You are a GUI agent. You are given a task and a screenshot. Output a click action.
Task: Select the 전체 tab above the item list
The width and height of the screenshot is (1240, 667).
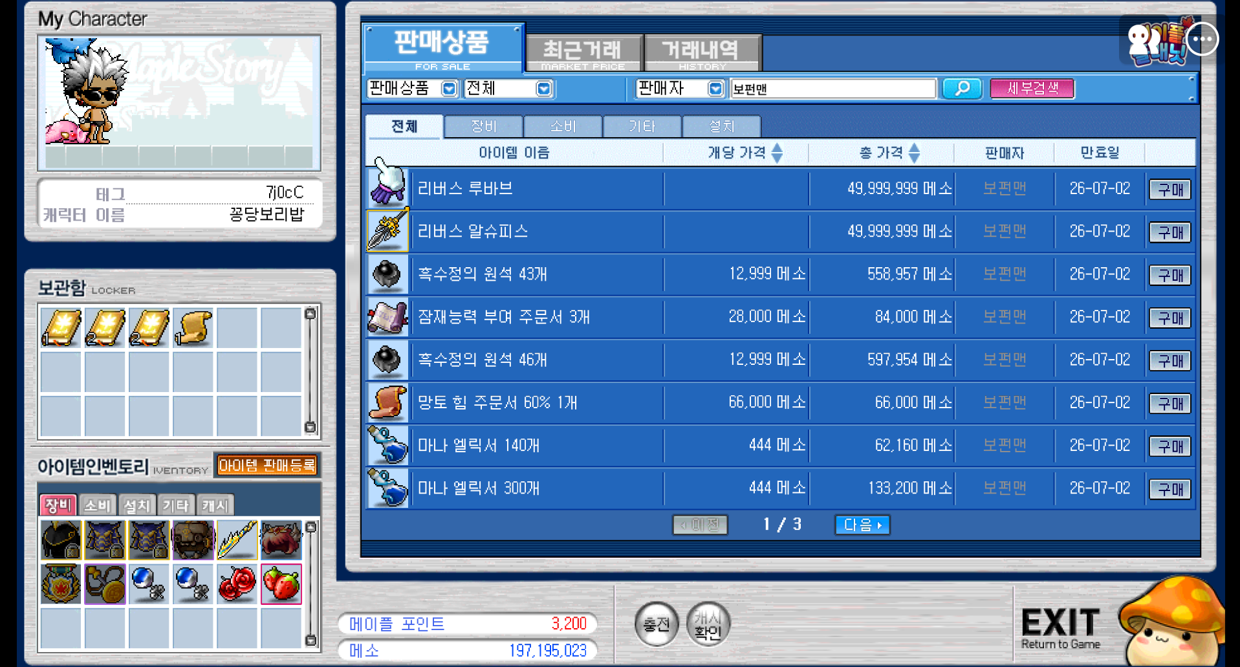(x=404, y=126)
